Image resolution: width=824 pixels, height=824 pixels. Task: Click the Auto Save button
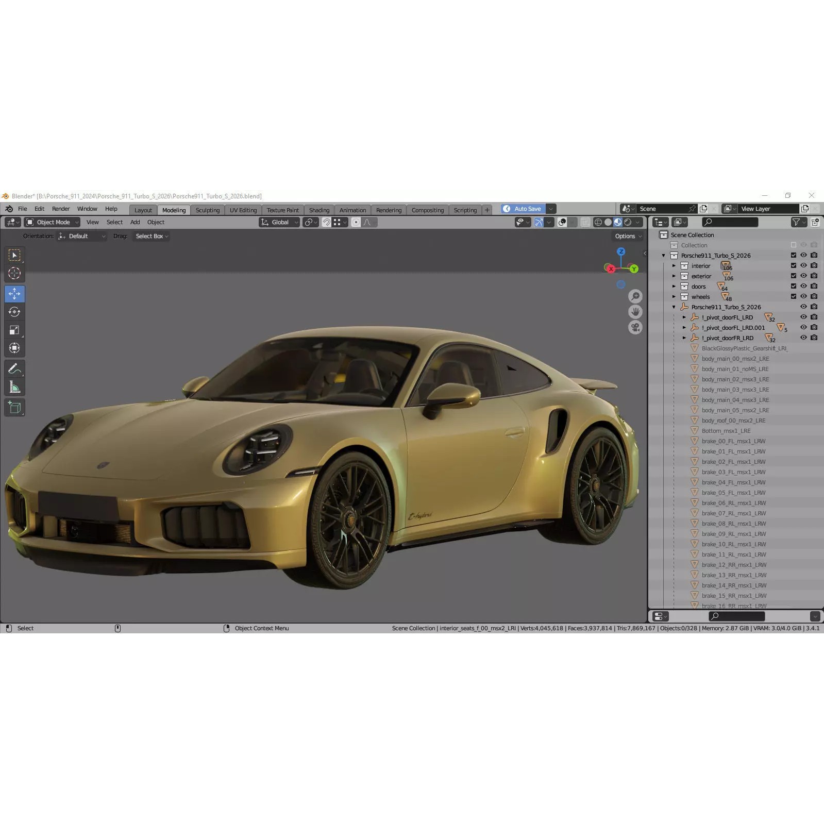(x=523, y=209)
